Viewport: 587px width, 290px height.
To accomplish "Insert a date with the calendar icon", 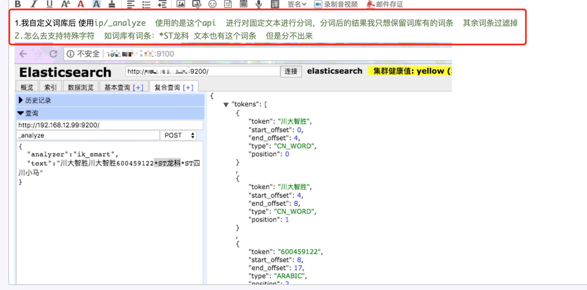I will [x=244, y=4].
